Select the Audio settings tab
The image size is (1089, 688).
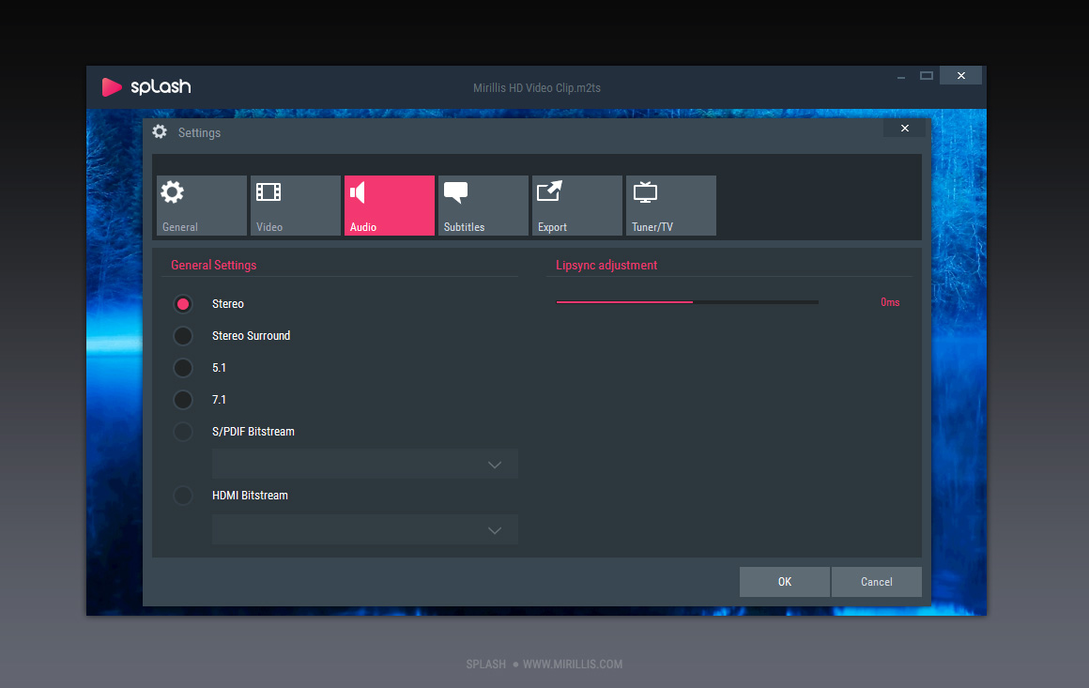390,206
